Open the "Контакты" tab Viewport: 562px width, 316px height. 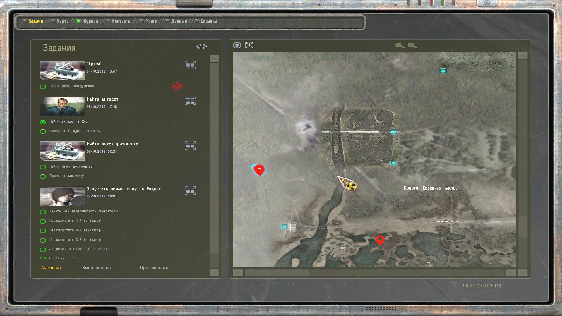click(x=121, y=21)
